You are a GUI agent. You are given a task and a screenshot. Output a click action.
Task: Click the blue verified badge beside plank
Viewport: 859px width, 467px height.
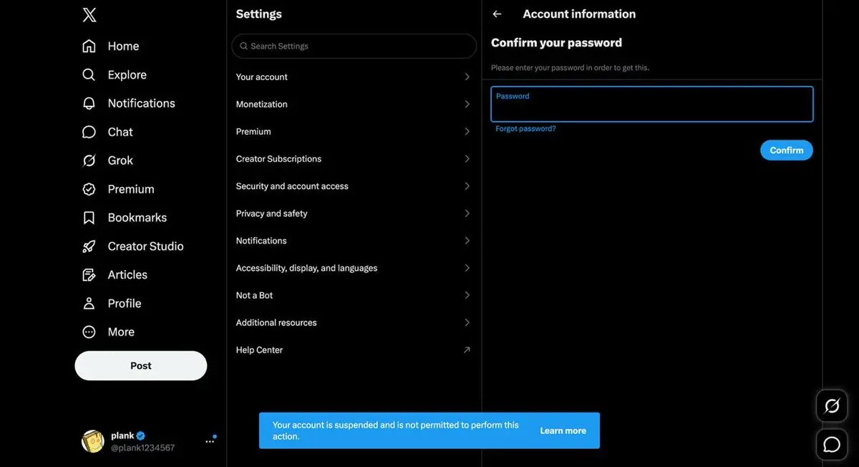(141, 435)
